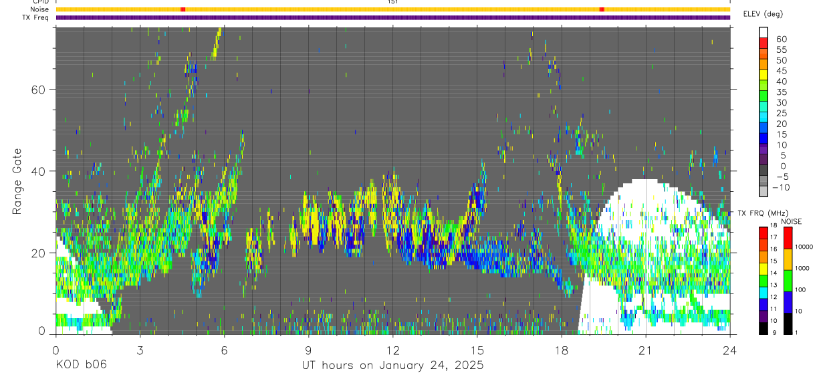Click the '60' tick label on Range Gate axis
This screenshot has height=379, width=821.
pos(37,90)
